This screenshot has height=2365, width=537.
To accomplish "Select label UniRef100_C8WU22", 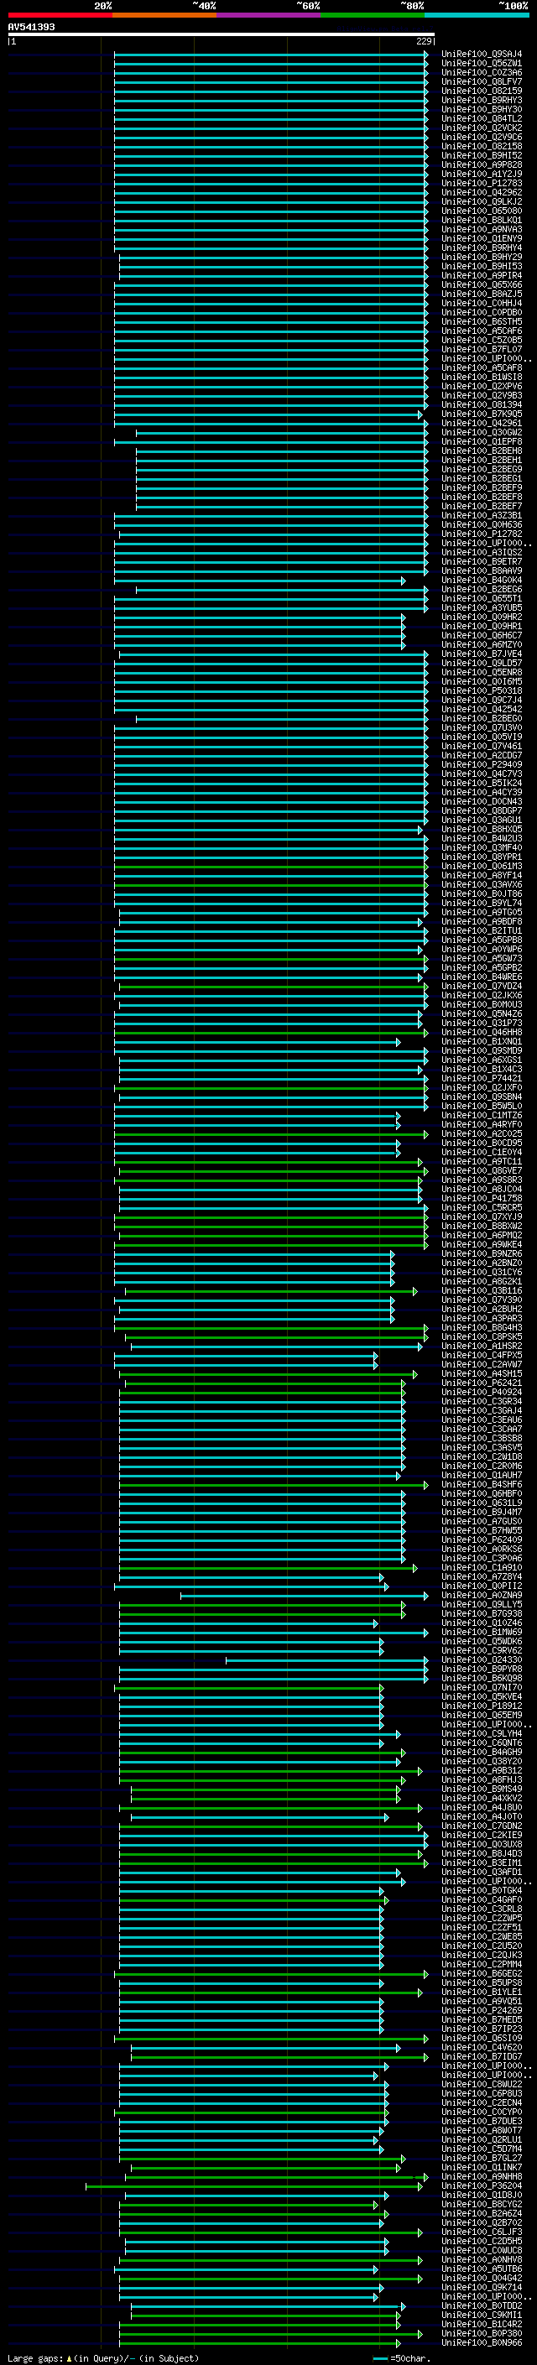I will (481, 2084).
